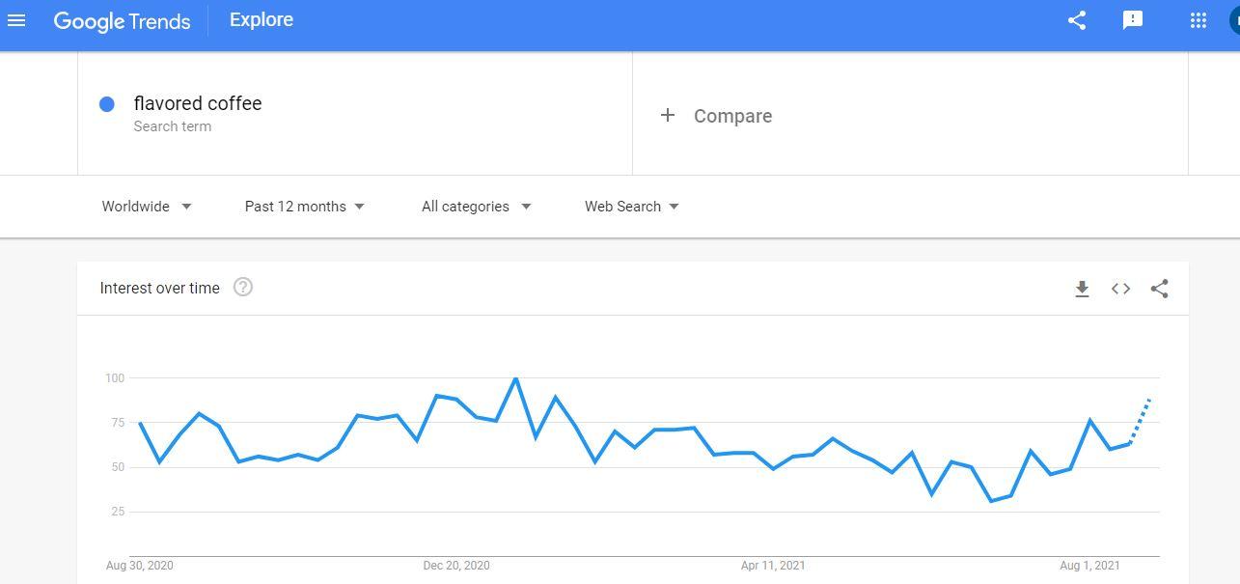Download interest over time CSV

tap(1082, 289)
